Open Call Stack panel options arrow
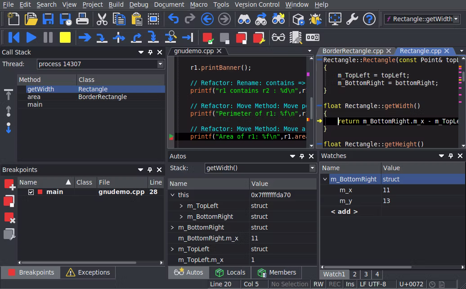The height and width of the screenshot is (289, 466). point(141,52)
